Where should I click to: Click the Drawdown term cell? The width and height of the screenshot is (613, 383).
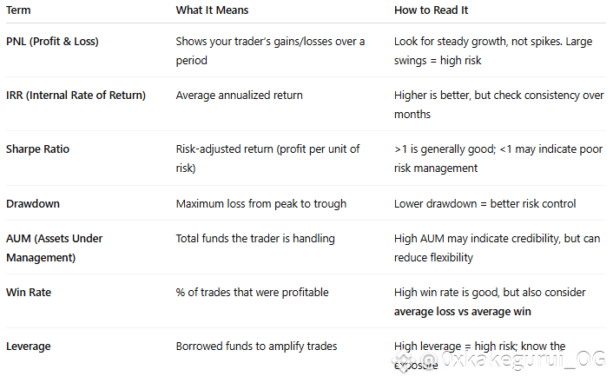pos(33,204)
